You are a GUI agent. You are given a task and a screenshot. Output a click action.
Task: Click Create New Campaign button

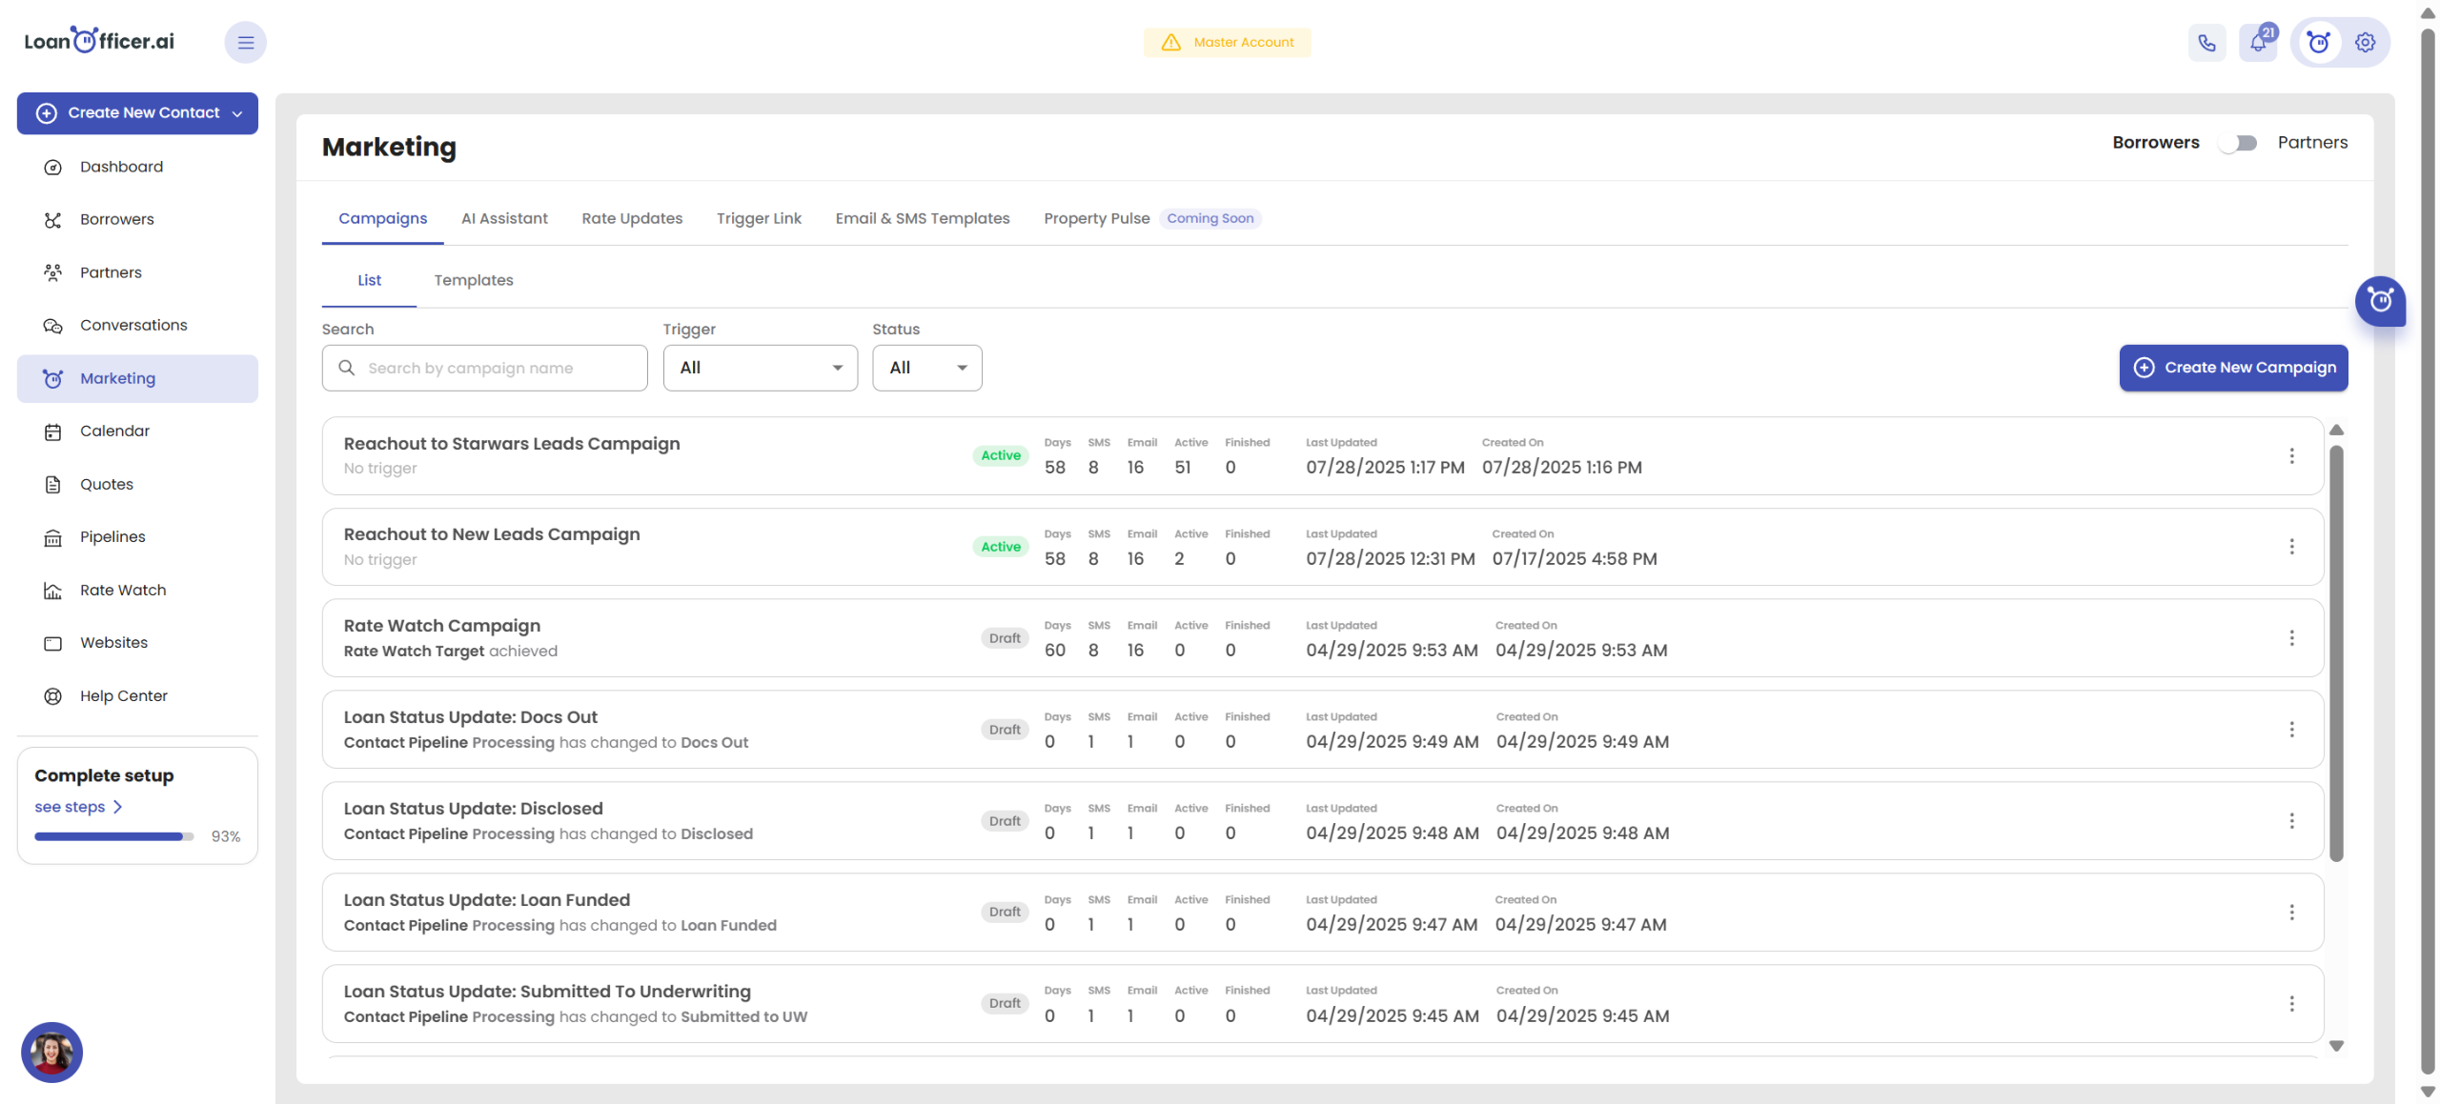[x=2232, y=368]
